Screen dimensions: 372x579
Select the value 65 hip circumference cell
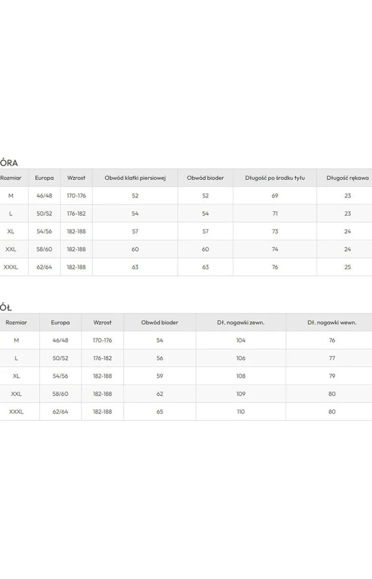(160, 411)
